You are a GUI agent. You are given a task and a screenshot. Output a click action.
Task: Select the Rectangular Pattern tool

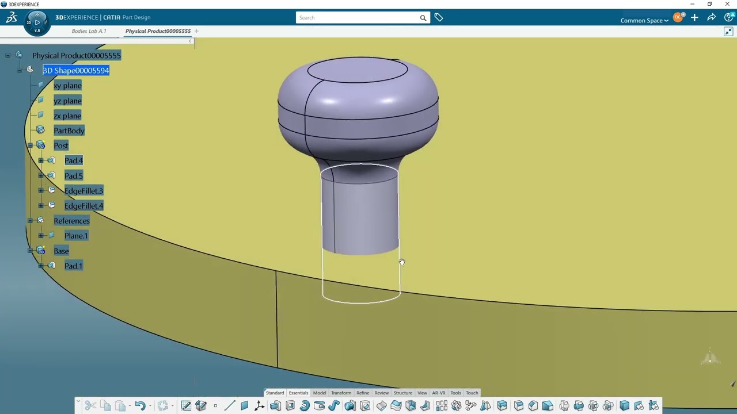click(x=442, y=406)
